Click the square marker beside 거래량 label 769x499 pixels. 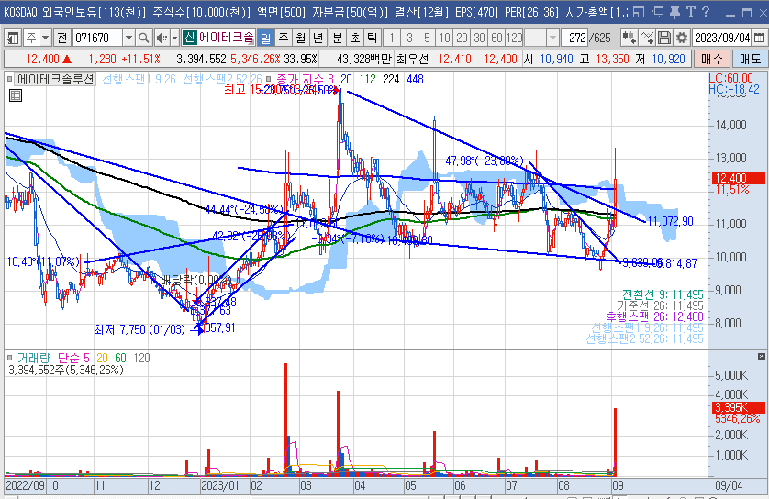pos(10,358)
